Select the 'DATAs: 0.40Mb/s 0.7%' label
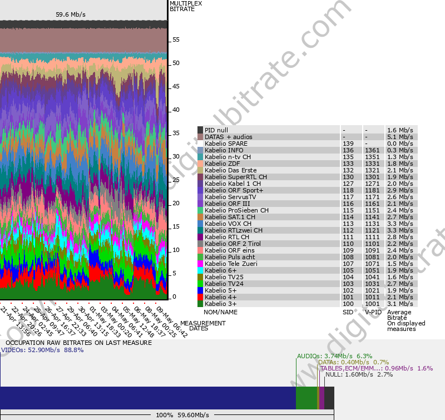Image resolution: width=445 pixels, height=420 pixels. pyautogui.click(x=354, y=362)
